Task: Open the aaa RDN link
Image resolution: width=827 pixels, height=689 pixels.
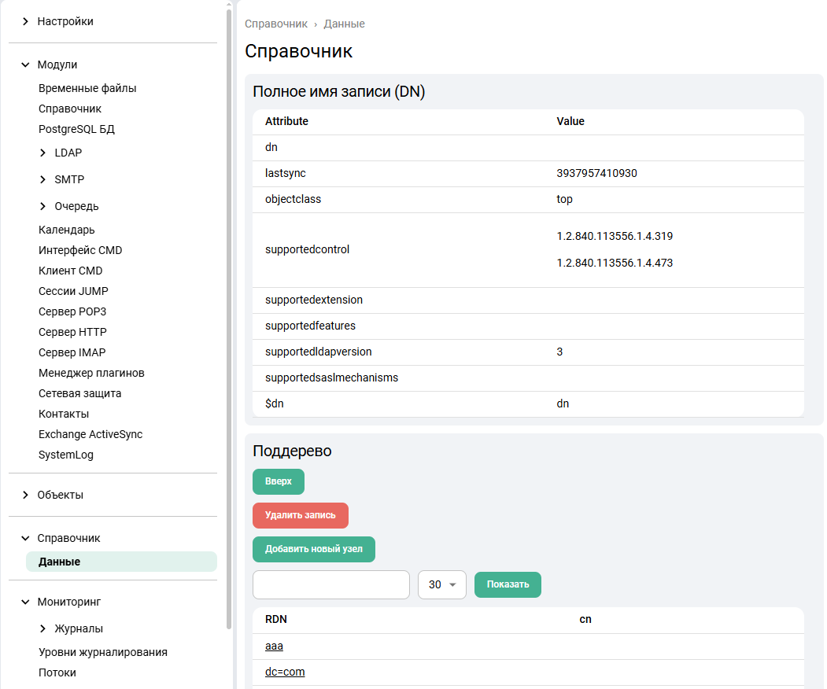Action: (274, 646)
